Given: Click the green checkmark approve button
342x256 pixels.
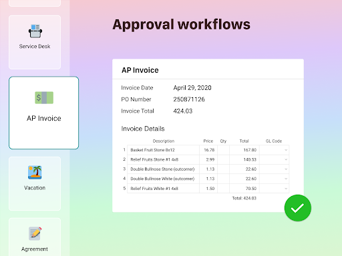Looking at the screenshot, I should tap(298, 208).
